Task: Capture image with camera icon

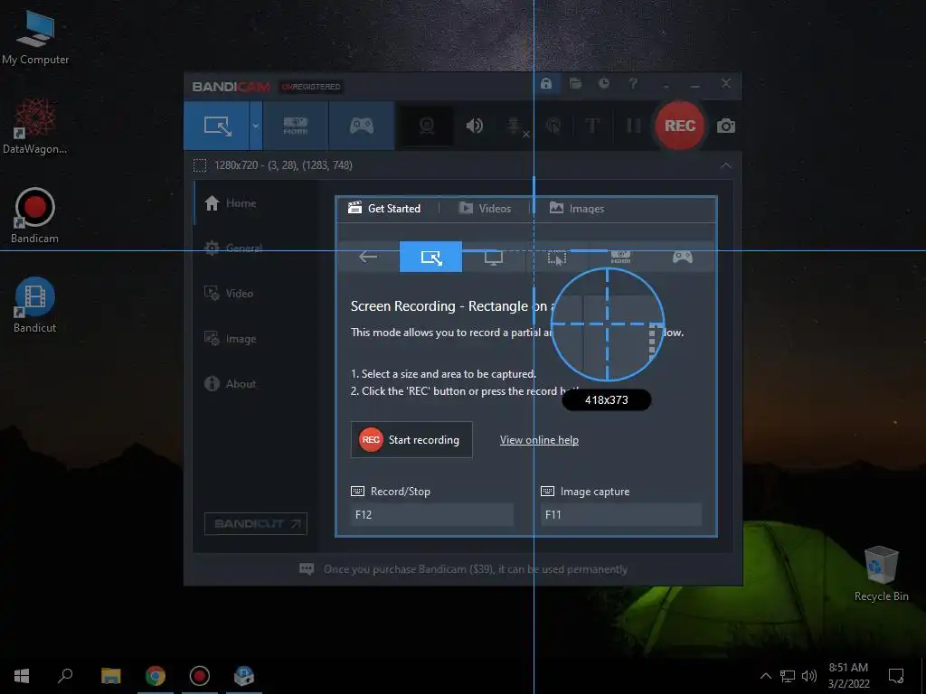Action: coord(726,126)
